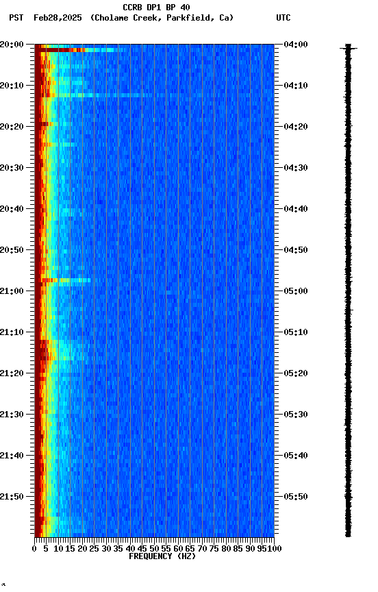Image resolution: width=378 pixels, height=592 pixels.
Task: Click the PST time label "20:40"
Action: pyautogui.click(x=12, y=209)
